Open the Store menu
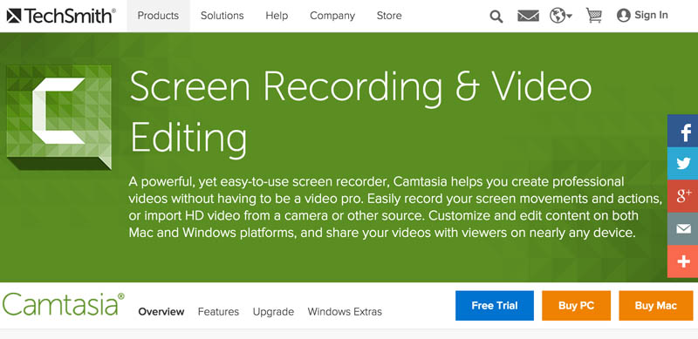Screen dimensions: 698x339 389,16
